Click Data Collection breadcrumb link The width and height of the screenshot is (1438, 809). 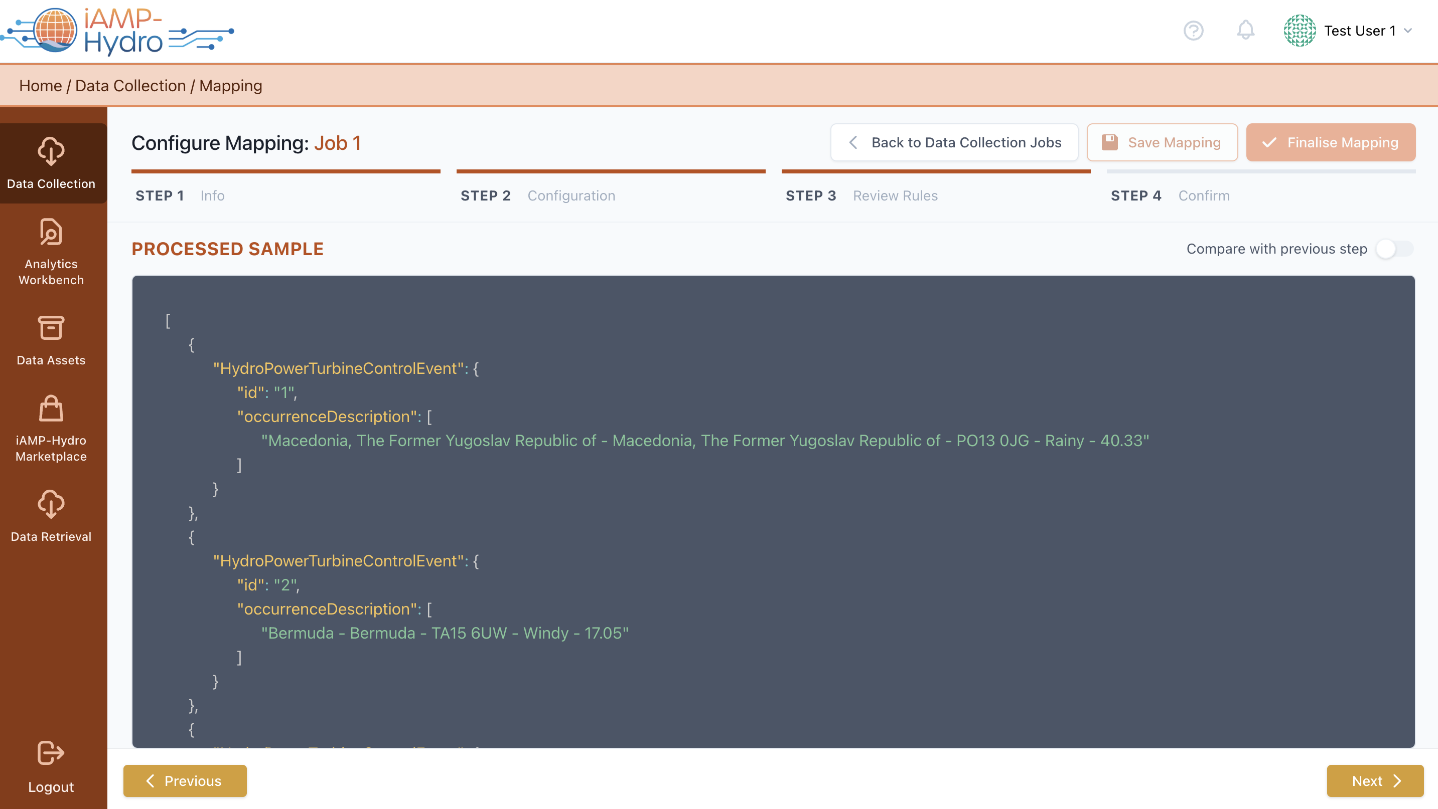point(130,86)
